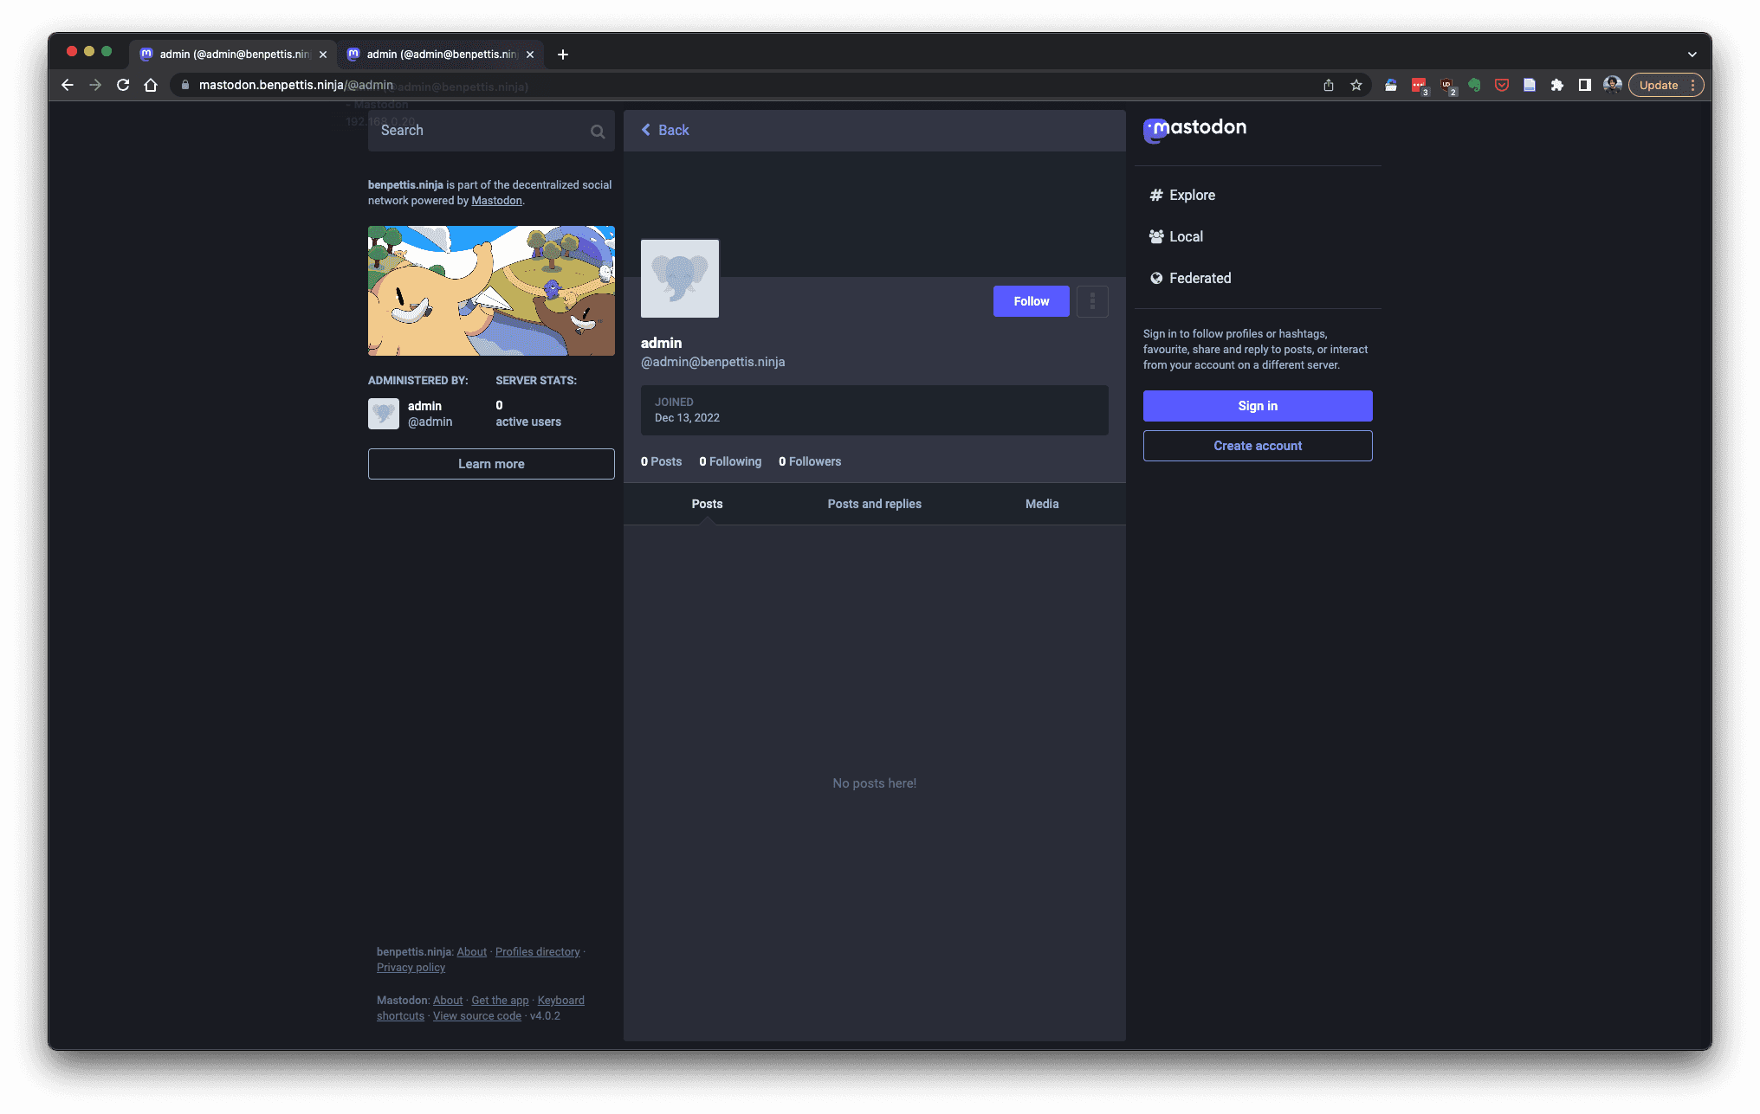The width and height of the screenshot is (1760, 1114).
Task: Open the Local timeline
Action: coord(1185,236)
